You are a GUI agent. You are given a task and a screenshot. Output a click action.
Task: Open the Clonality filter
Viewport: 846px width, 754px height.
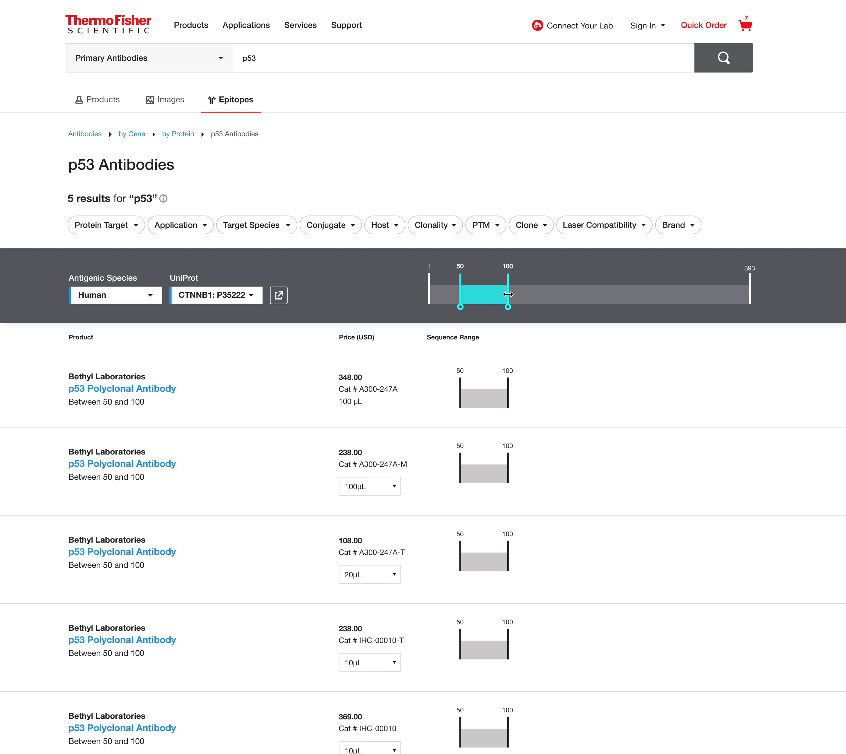tap(435, 225)
